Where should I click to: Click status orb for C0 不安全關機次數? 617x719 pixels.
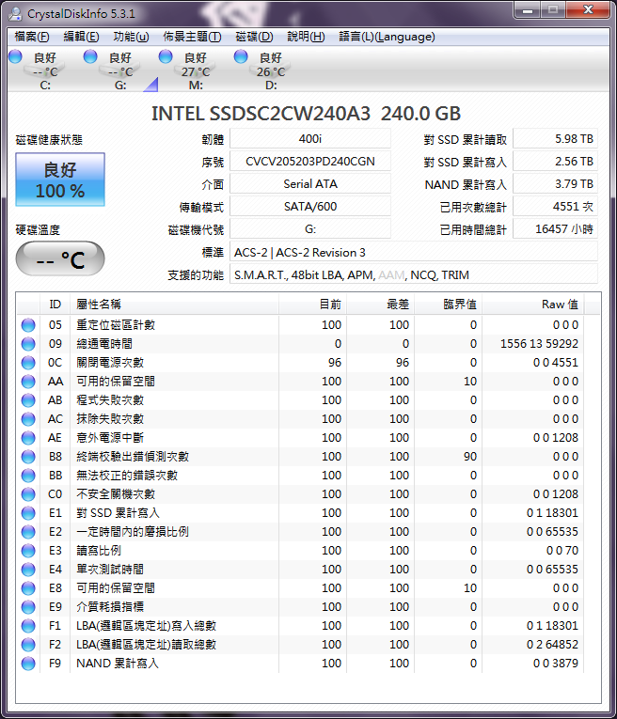[x=28, y=493]
